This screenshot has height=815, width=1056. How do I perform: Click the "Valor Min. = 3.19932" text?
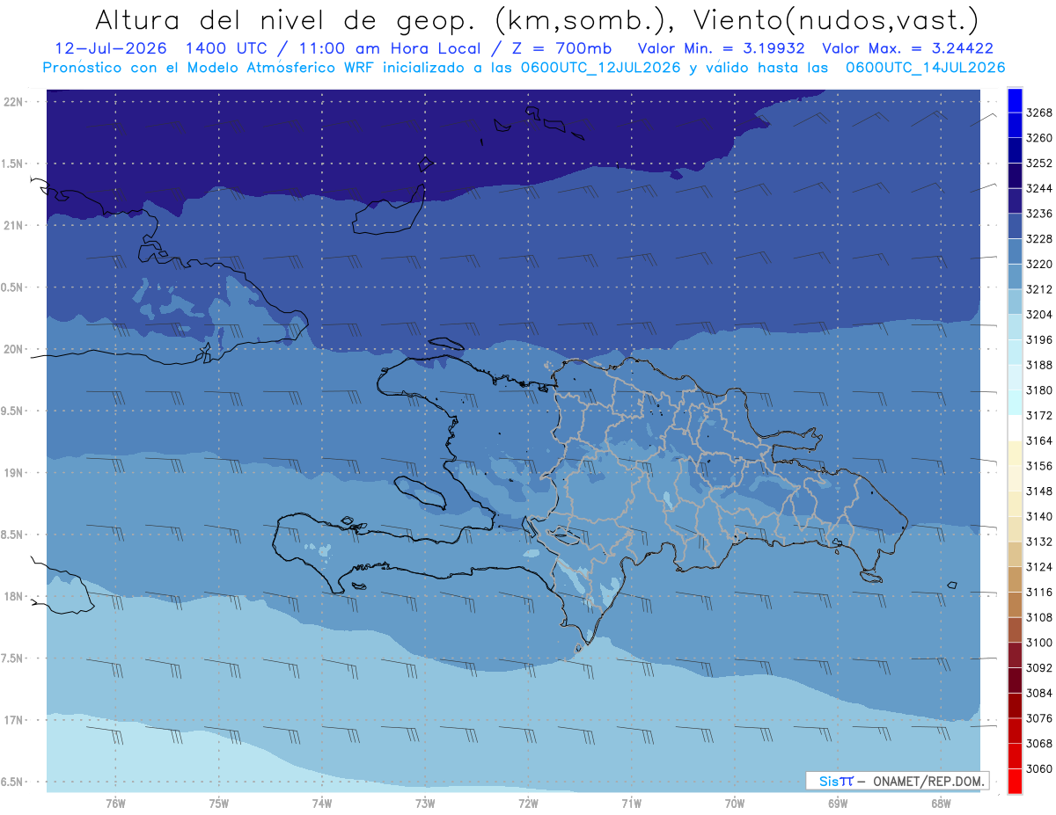click(720, 48)
